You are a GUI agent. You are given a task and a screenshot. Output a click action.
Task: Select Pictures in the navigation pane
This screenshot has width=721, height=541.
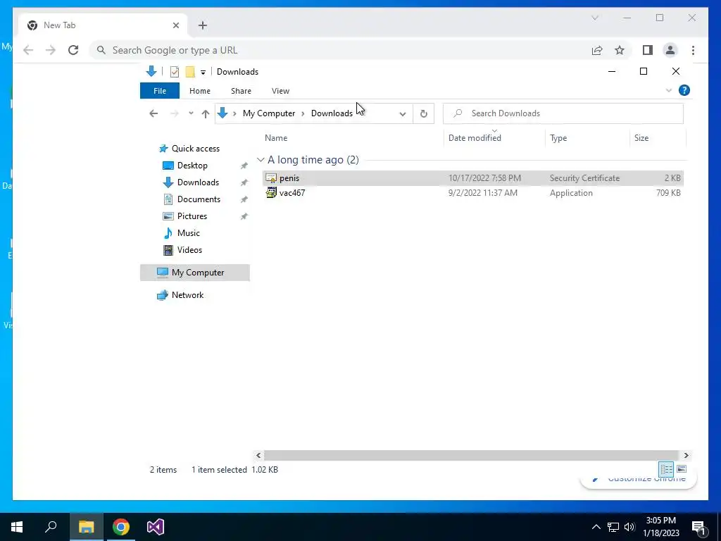192,216
